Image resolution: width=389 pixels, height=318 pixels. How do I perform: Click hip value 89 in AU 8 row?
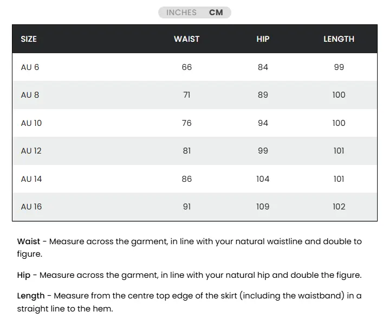pyautogui.click(x=263, y=95)
